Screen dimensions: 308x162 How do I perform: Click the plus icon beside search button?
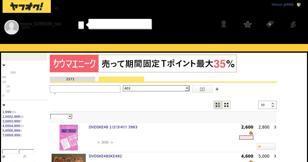click(x=217, y=89)
